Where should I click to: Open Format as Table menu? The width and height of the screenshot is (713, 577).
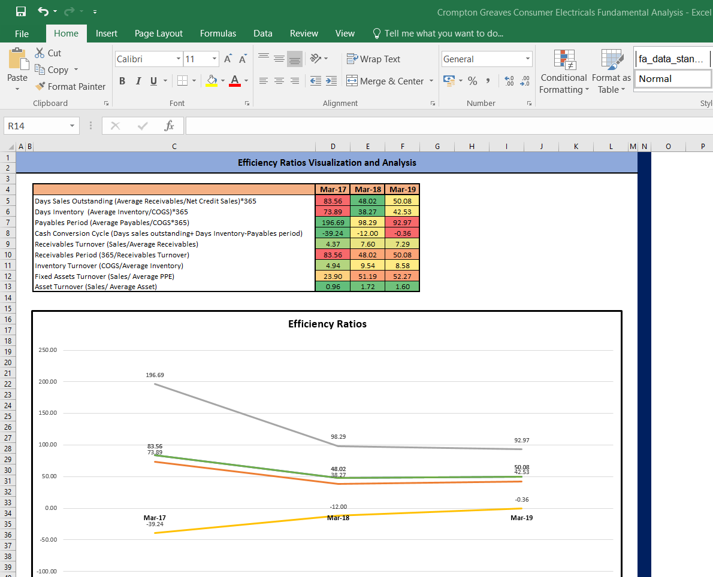(x=611, y=72)
